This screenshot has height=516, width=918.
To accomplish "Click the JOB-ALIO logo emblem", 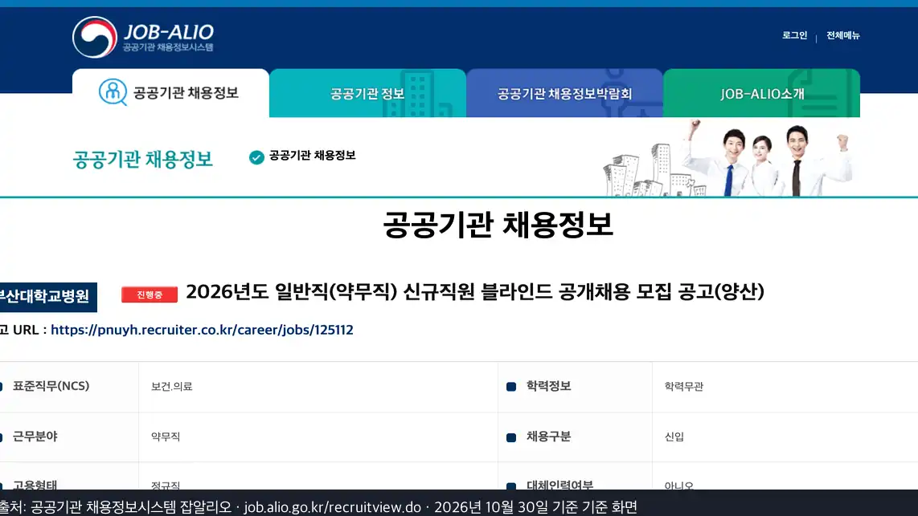I will click(94, 37).
